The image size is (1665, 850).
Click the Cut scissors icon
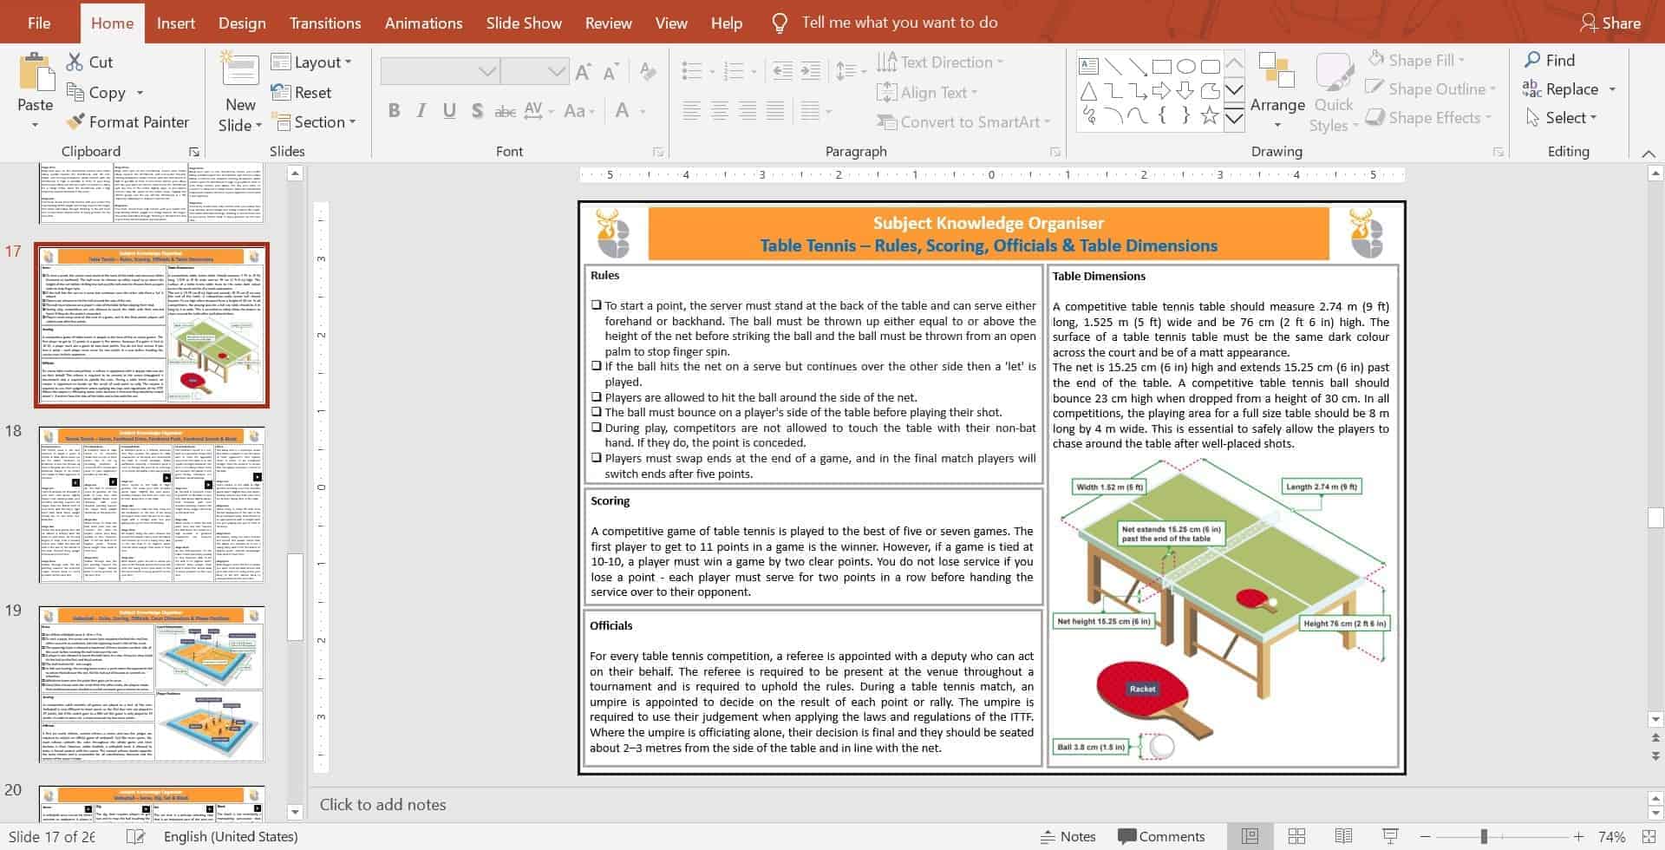pos(75,62)
